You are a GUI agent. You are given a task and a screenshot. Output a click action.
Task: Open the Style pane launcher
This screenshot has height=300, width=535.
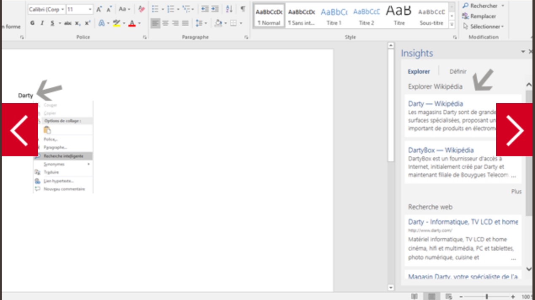tap(455, 37)
